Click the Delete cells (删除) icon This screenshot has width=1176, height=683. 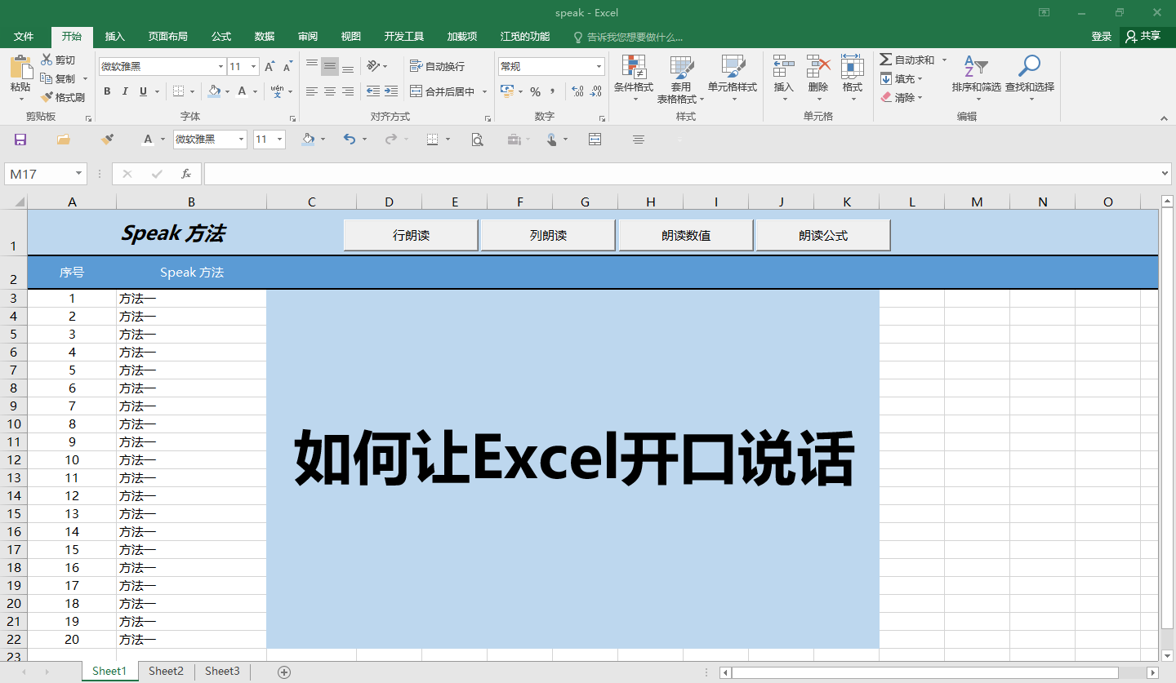click(x=818, y=67)
